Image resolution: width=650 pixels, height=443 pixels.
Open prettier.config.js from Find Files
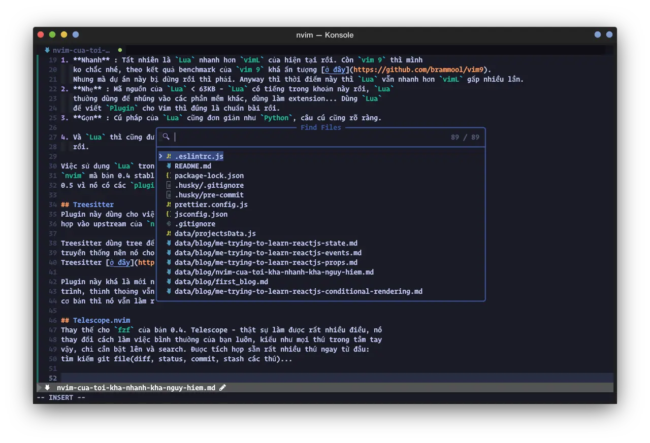coord(211,205)
